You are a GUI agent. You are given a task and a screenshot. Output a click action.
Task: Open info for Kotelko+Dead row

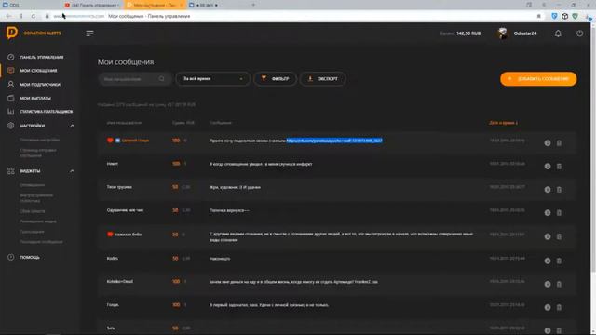click(548, 284)
